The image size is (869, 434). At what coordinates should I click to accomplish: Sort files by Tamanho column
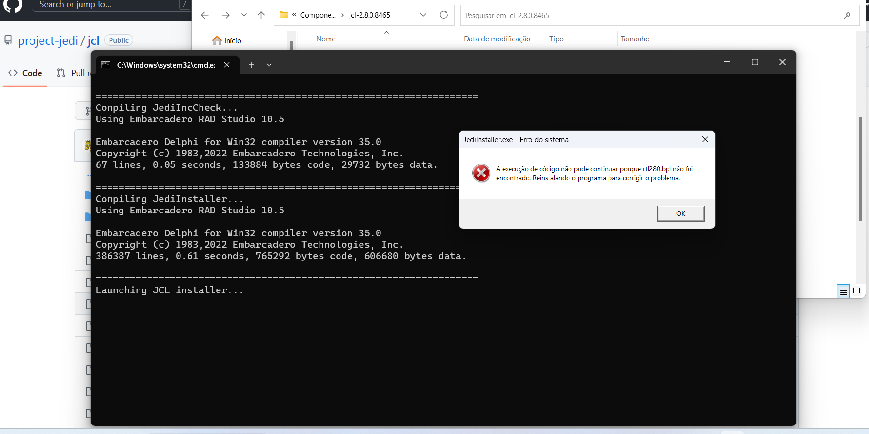pyautogui.click(x=635, y=39)
